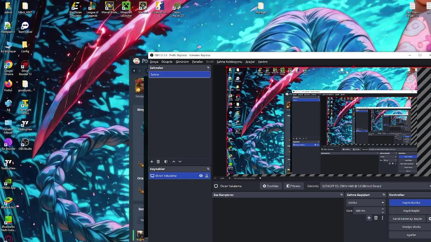Open the Dosya menu

[154, 62]
